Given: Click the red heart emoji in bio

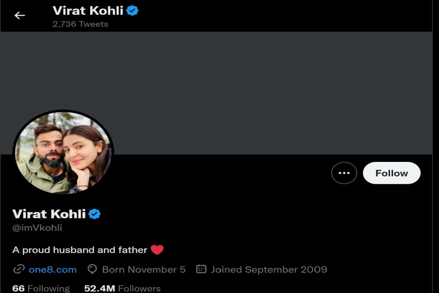Looking at the screenshot, I should coord(157,250).
